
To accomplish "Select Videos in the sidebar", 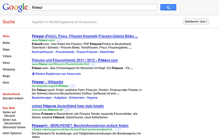I will (7, 56).
